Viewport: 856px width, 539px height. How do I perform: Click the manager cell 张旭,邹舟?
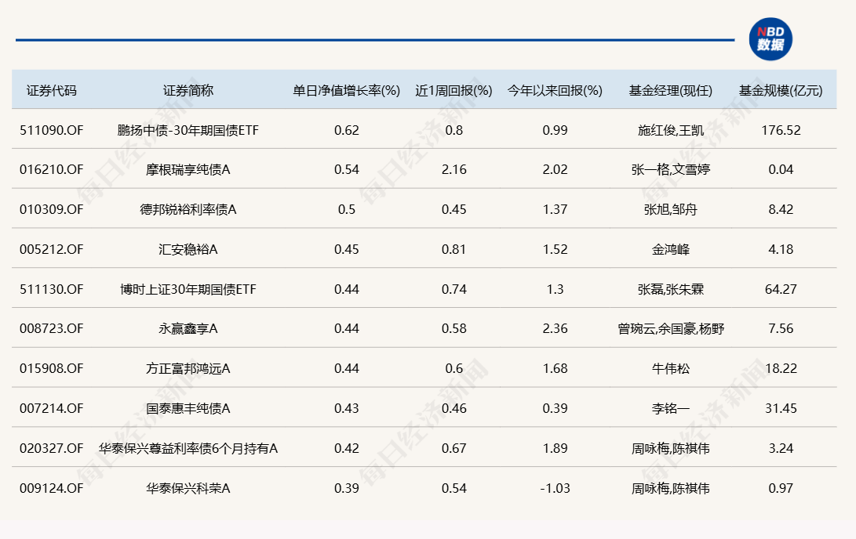coord(670,209)
